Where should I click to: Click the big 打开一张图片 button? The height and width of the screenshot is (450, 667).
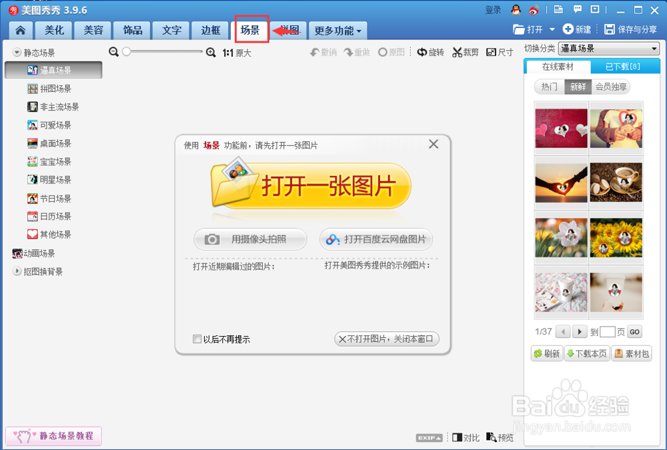pyautogui.click(x=311, y=186)
